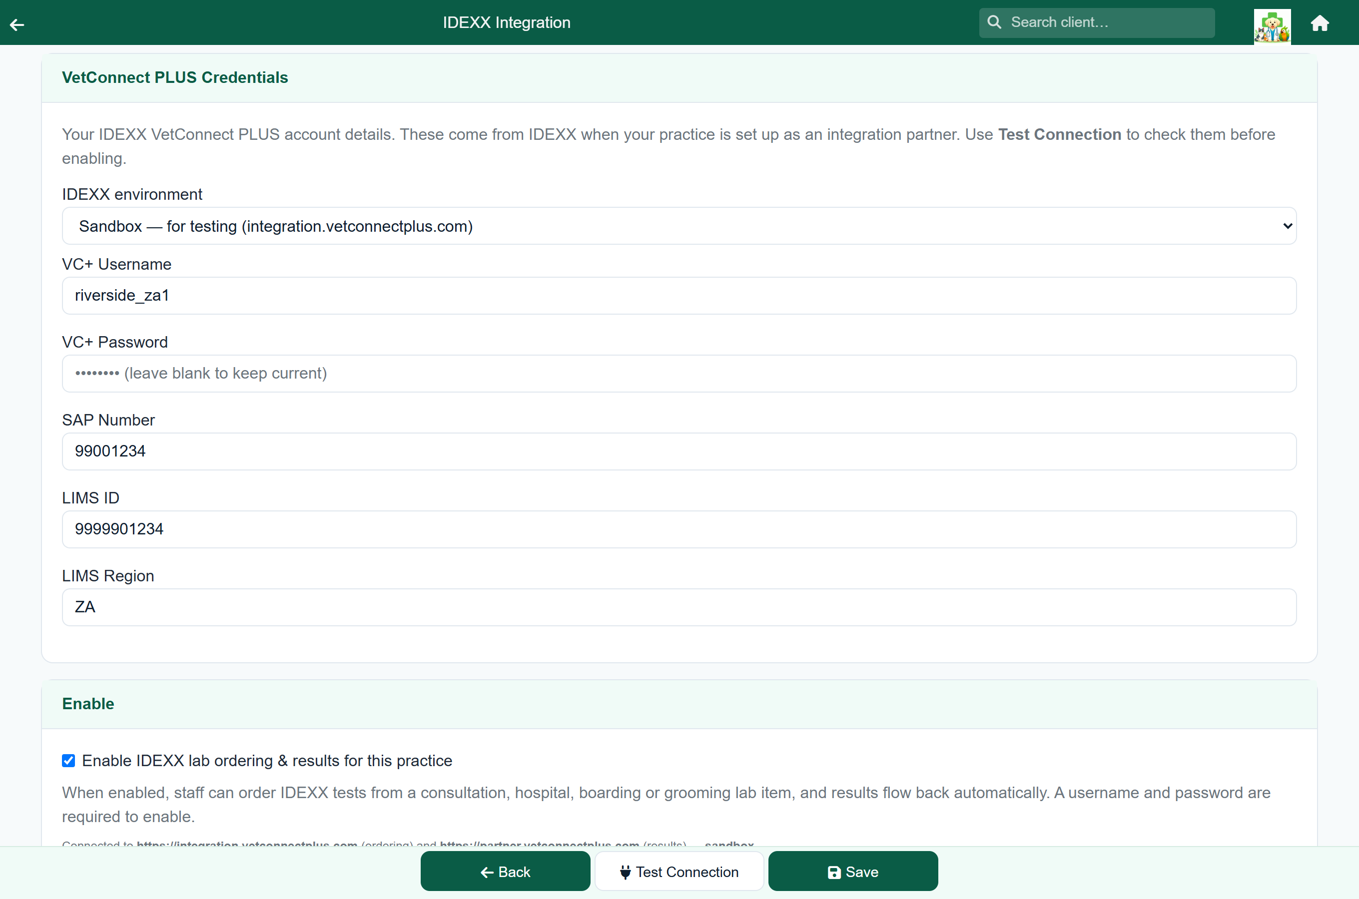1359x899 pixels.
Task: Click the IDEXX environment label
Action: (132, 194)
